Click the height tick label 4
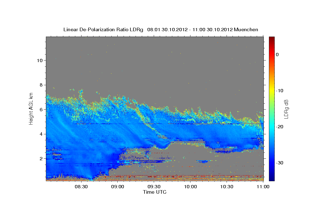The width and height of the screenshot is (326, 217). (x=41, y=134)
